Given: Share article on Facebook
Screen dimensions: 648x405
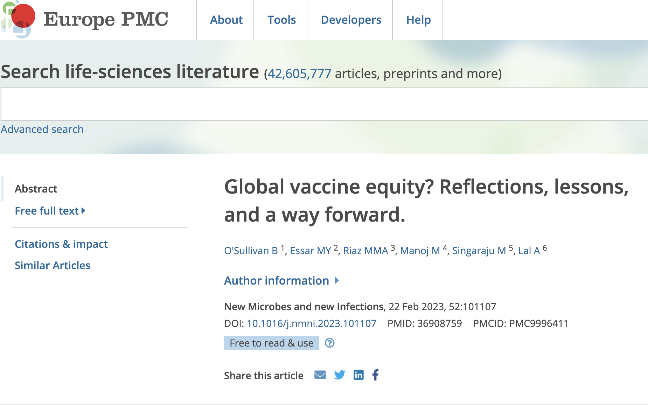Looking at the screenshot, I should coord(376,375).
